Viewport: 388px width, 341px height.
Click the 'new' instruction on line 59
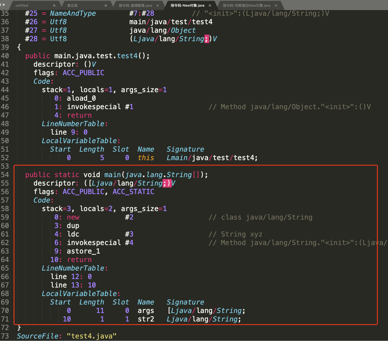click(x=73, y=217)
